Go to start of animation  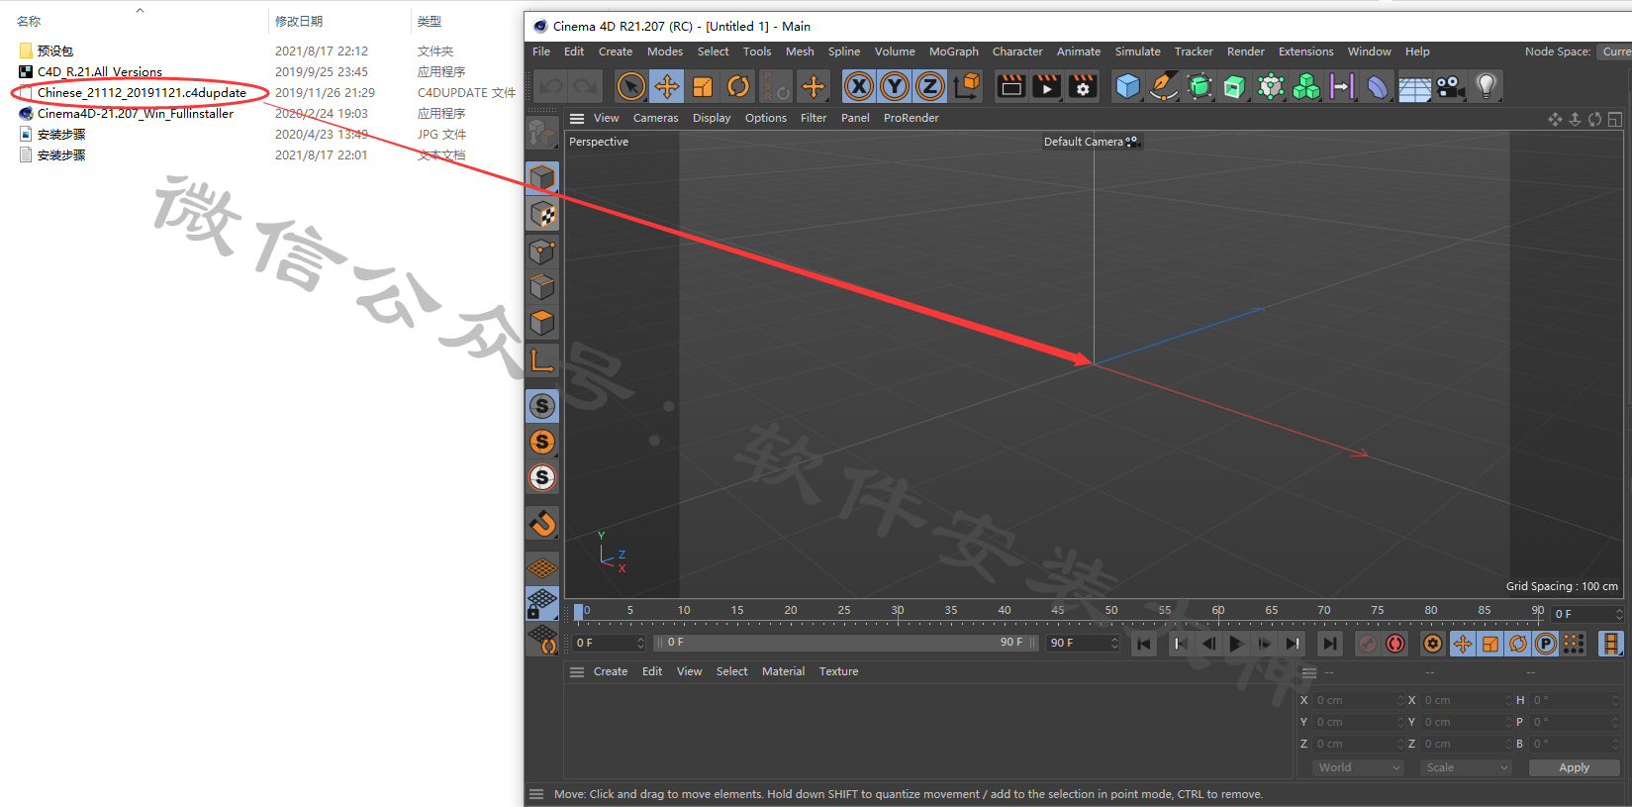(x=1144, y=644)
